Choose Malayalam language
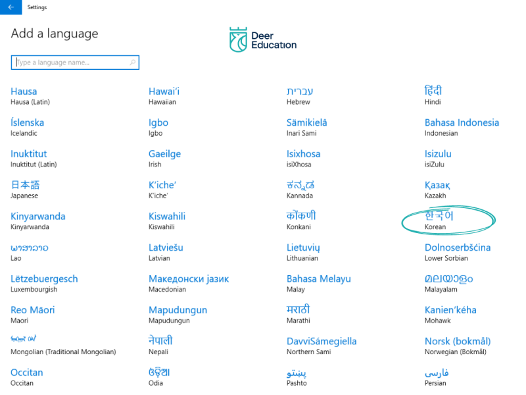 [x=448, y=283]
